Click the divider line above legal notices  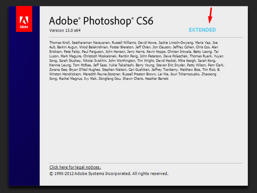pyautogui.click(x=146, y=163)
